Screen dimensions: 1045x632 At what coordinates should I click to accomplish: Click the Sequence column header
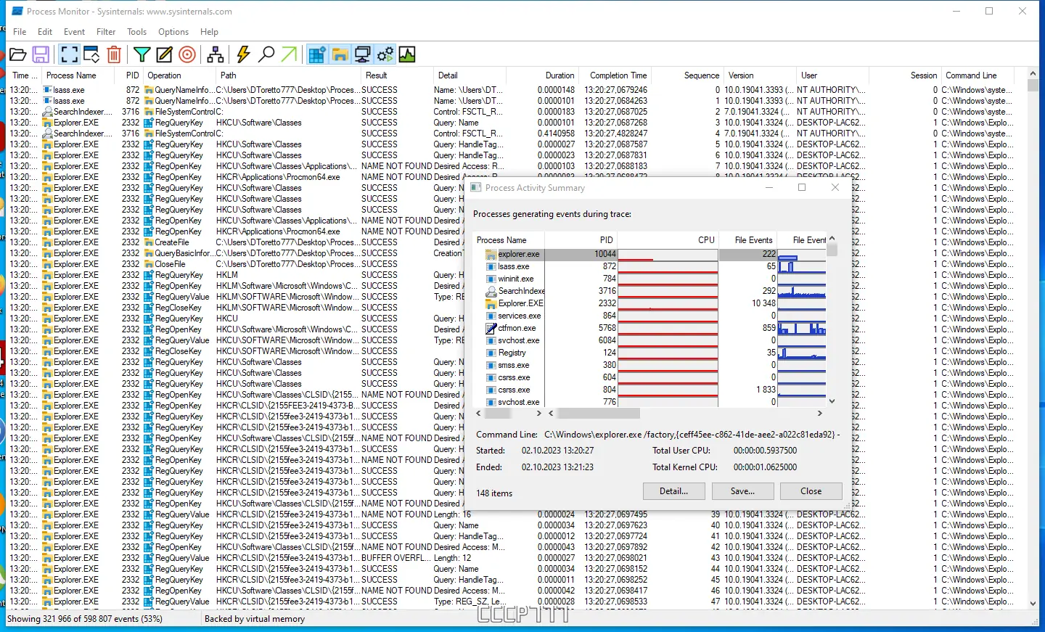point(687,75)
